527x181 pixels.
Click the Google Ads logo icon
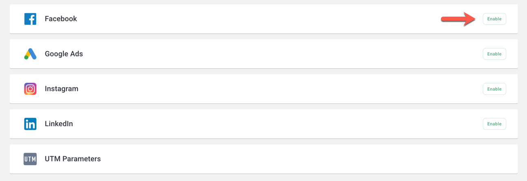[x=30, y=54]
